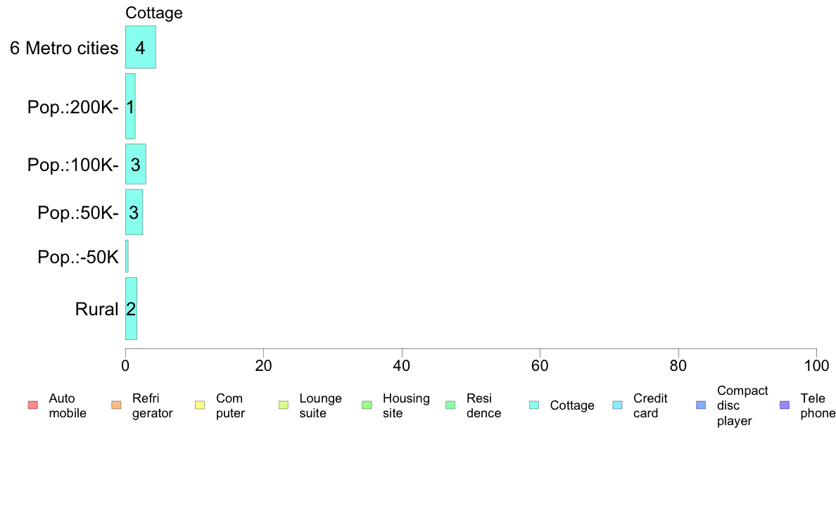Image resolution: width=836 pixels, height=518 pixels.
Task: Click the Automobile legend swatch
Action: (33, 405)
